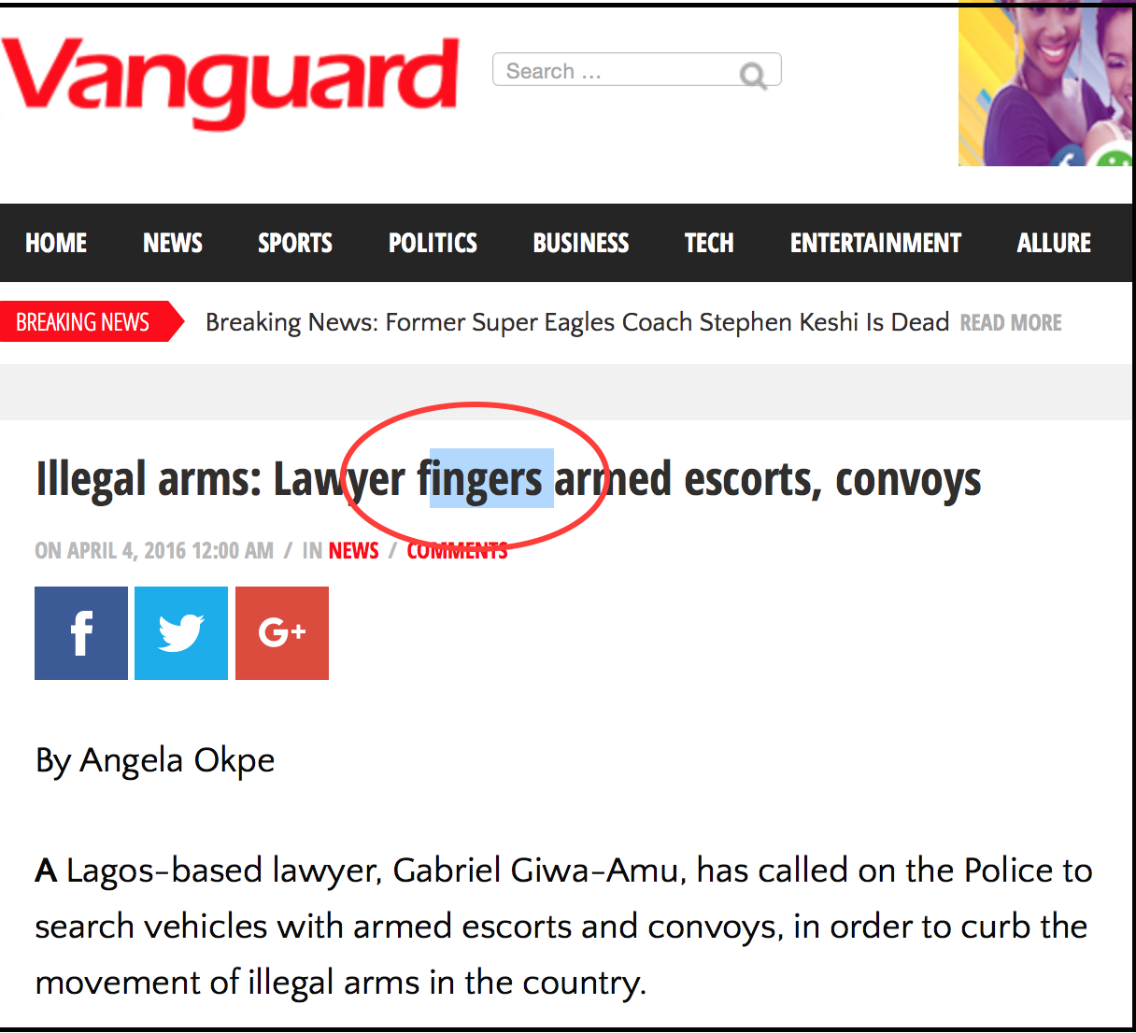Image resolution: width=1136 pixels, height=1033 pixels.
Task: Go to the ALLURE section
Action: 1054,243
